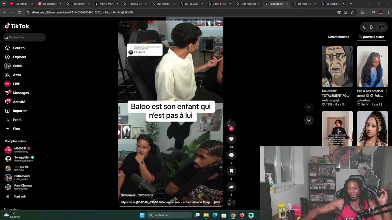The image size is (392, 220).
Task: Open the creator avatar beside video
Action: point(231,123)
